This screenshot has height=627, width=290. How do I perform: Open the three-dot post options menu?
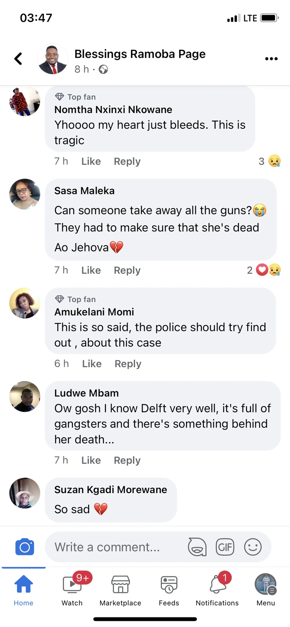pos(271,59)
